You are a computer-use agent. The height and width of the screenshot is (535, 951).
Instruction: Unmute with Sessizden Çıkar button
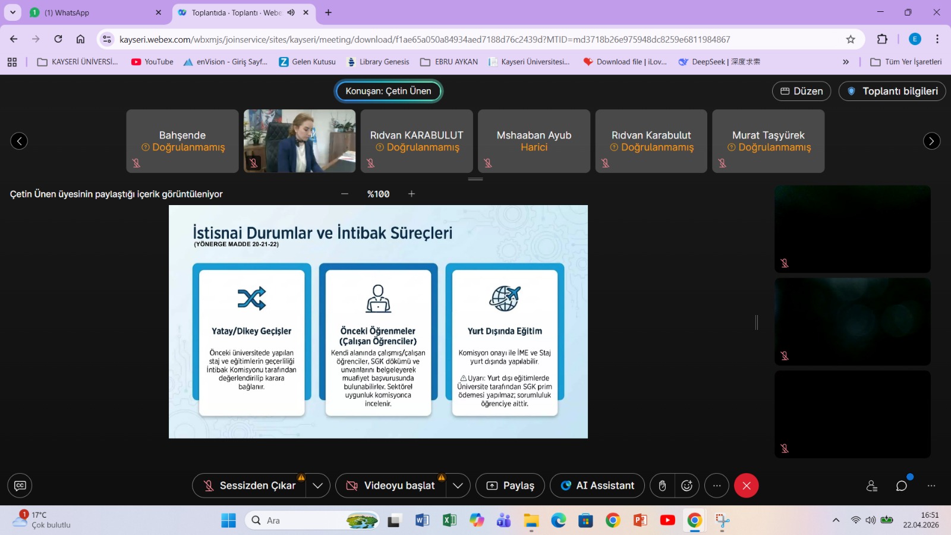(250, 486)
